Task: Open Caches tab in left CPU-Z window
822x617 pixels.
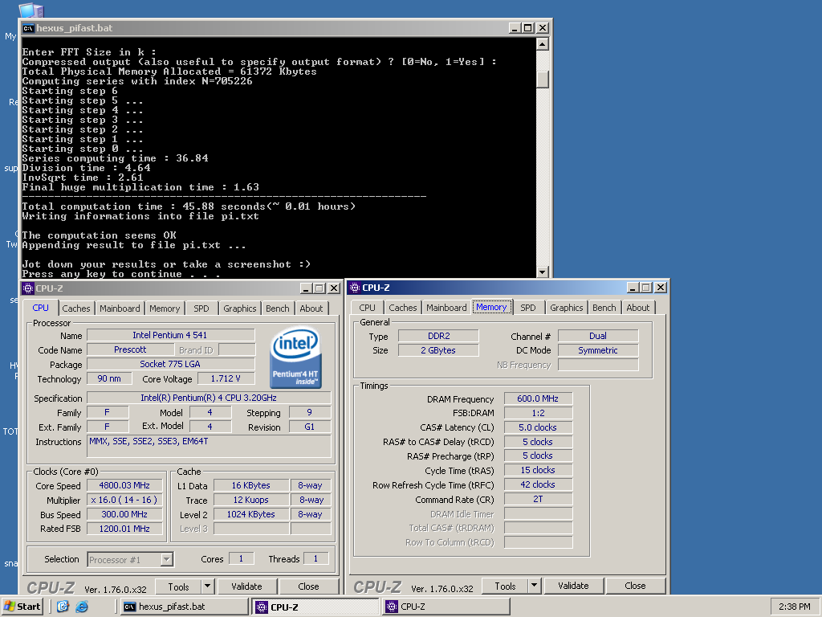Action: coord(76,308)
